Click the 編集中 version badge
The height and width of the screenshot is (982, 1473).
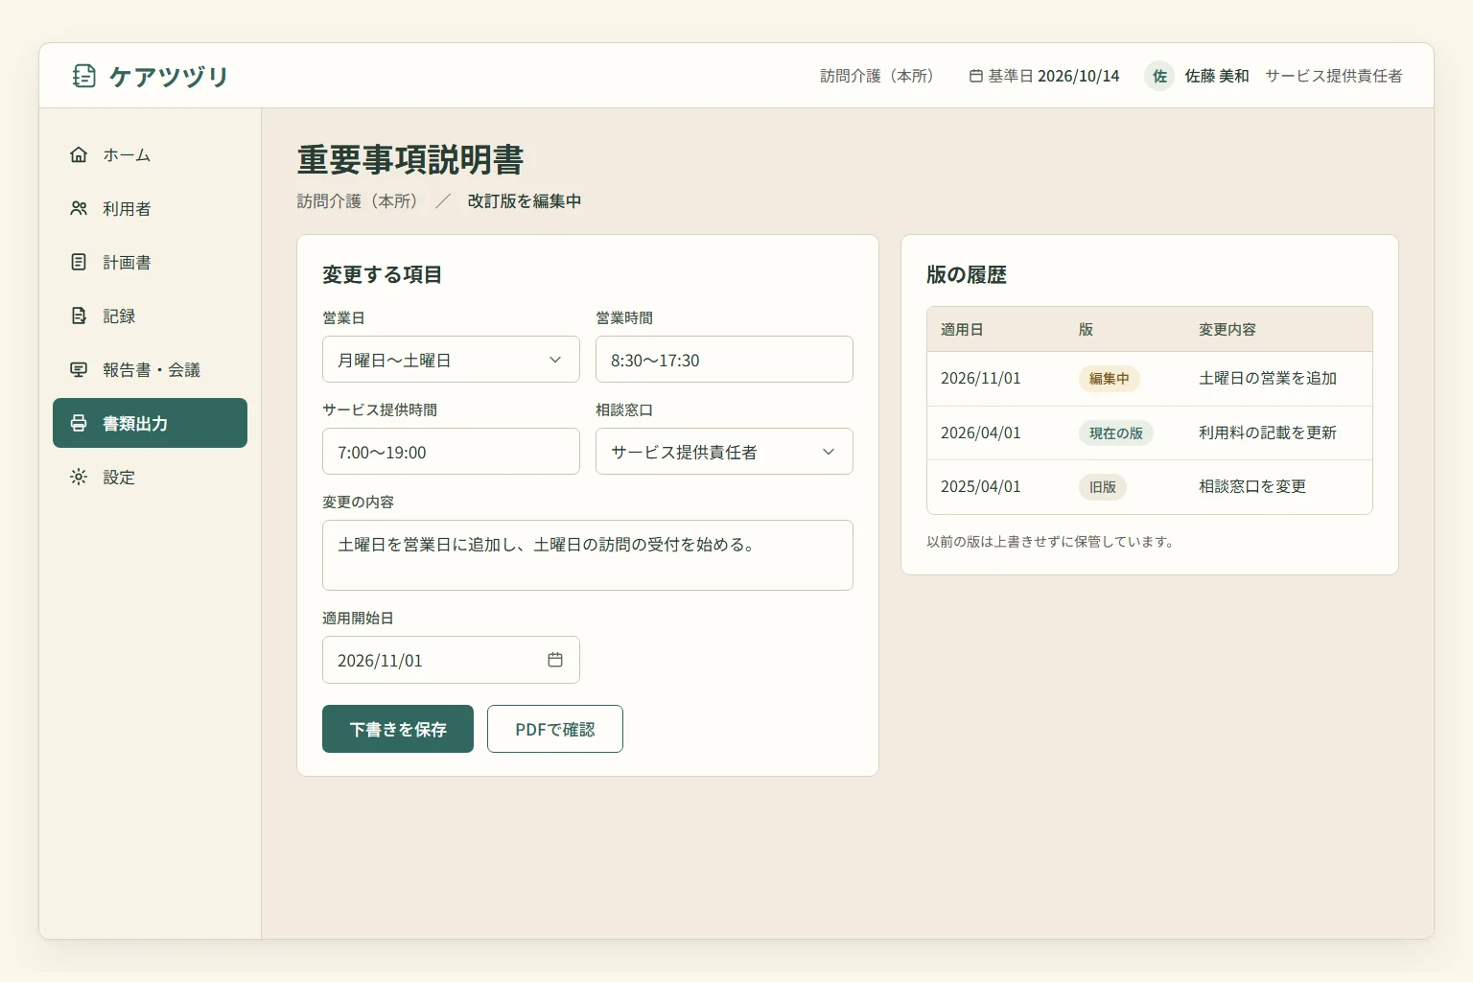tap(1110, 379)
